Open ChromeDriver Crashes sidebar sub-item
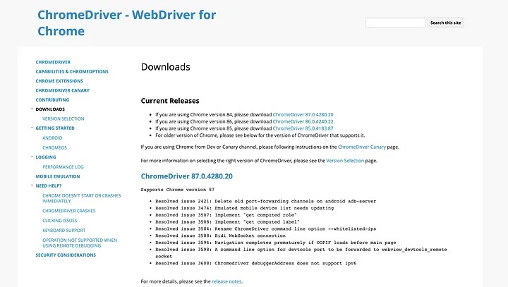This screenshot has height=287, width=508. [x=69, y=211]
